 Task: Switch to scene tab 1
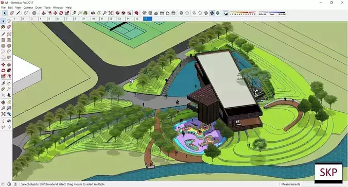click(x=16, y=19)
